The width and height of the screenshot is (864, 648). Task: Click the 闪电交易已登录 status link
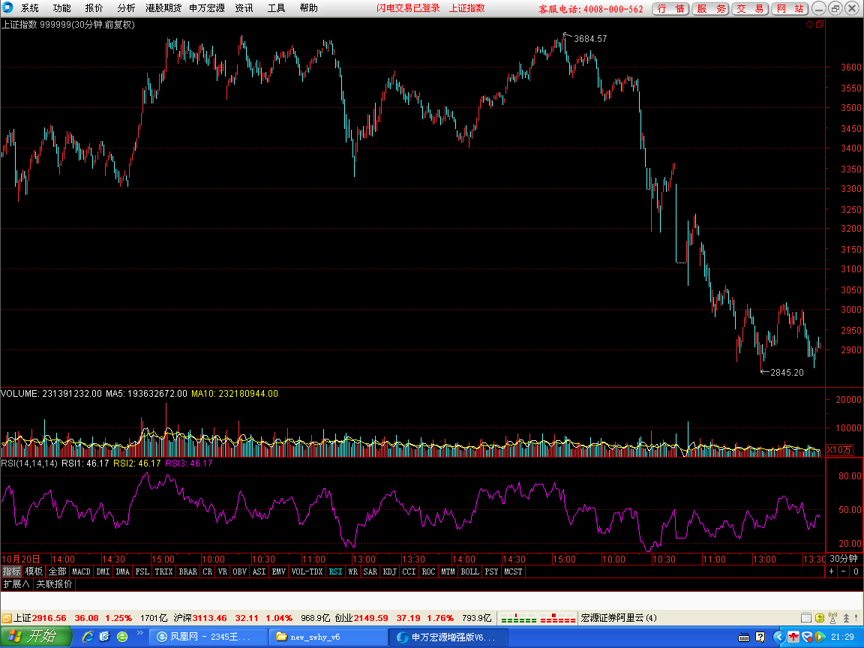pyautogui.click(x=408, y=8)
